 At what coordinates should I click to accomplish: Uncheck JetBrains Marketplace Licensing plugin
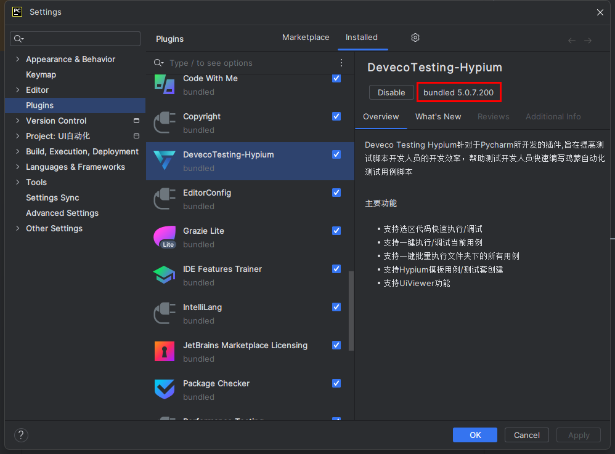(x=336, y=345)
